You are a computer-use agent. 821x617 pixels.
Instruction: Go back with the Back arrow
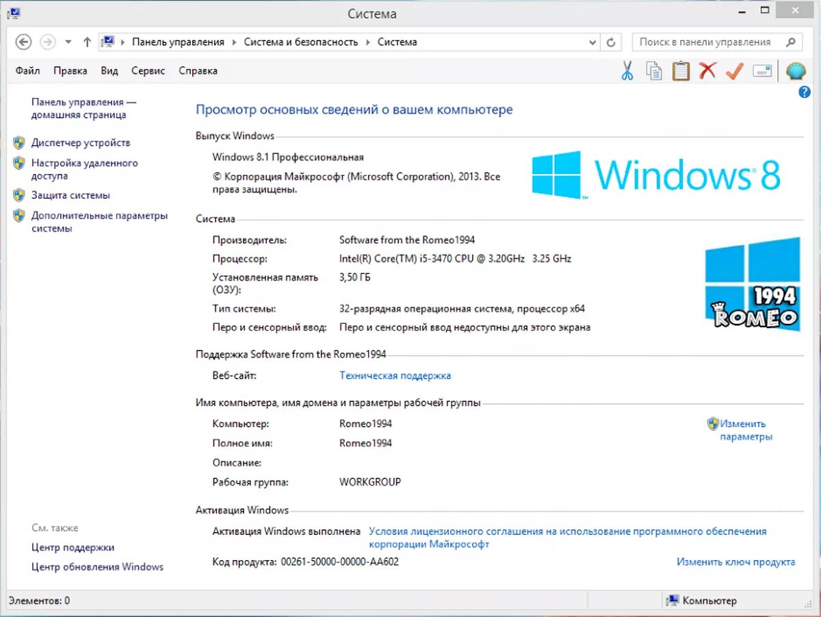click(x=23, y=42)
